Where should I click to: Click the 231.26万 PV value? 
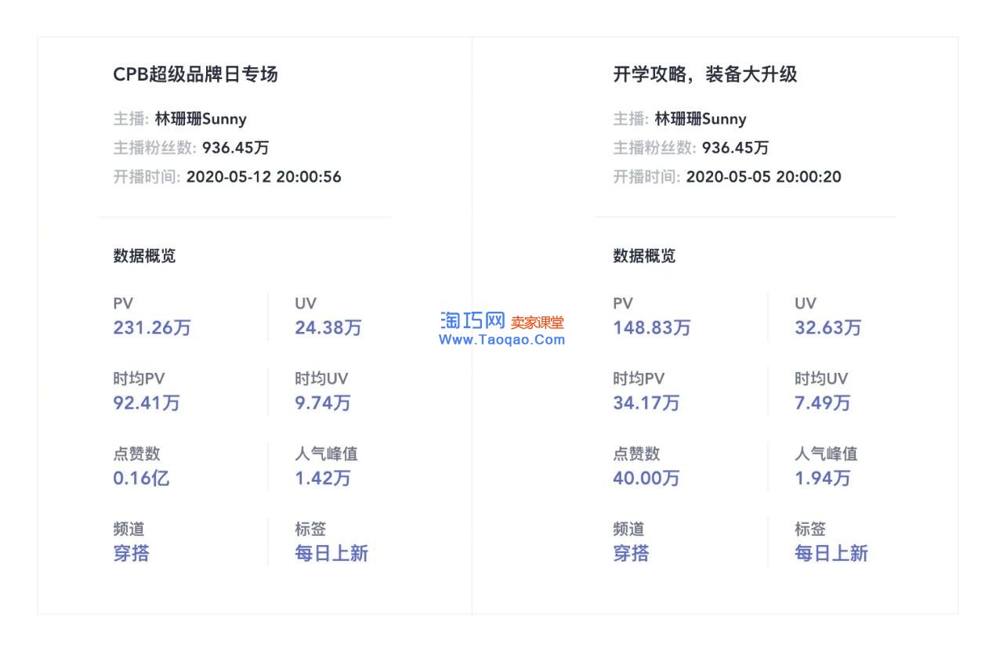[152, 327]
